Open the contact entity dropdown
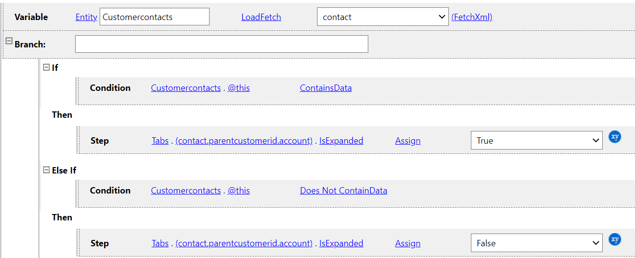 pyautogui.click(x=382, y=17)
